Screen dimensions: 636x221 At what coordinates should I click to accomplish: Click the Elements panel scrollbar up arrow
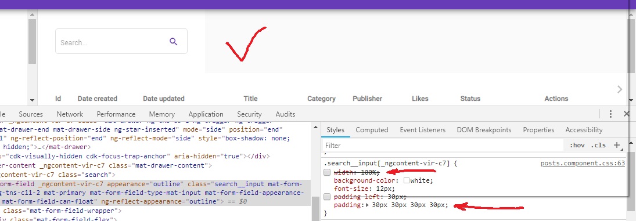click(x=315, y=128)
